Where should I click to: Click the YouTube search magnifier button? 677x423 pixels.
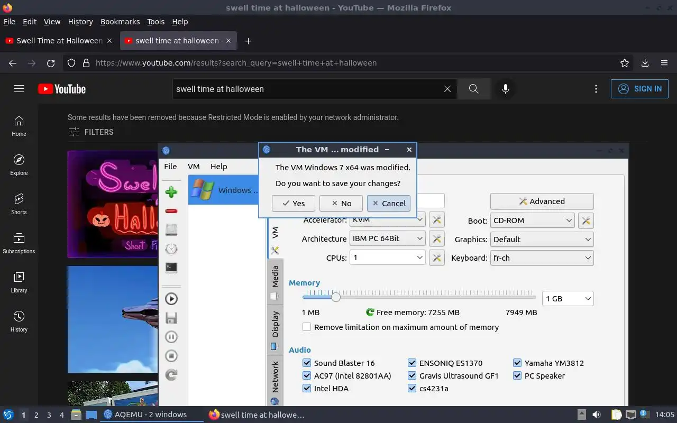[474, 89]
